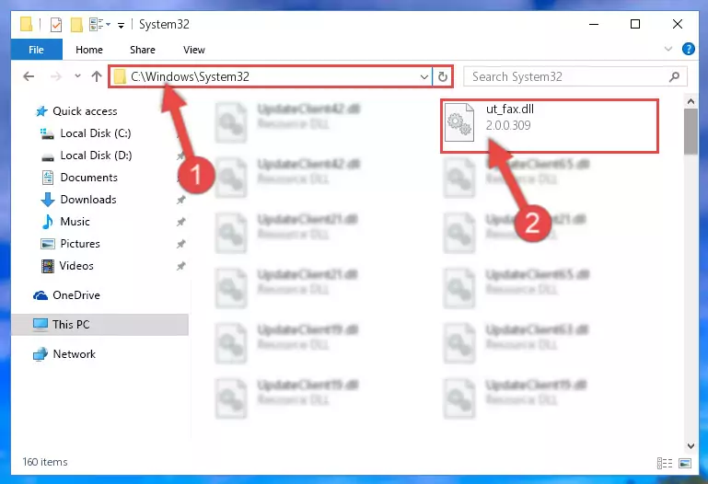The width and height of the screenshot is (708, 484).
Task: Unpin Music using its pin icon
Action: click(x=180, y=222)
